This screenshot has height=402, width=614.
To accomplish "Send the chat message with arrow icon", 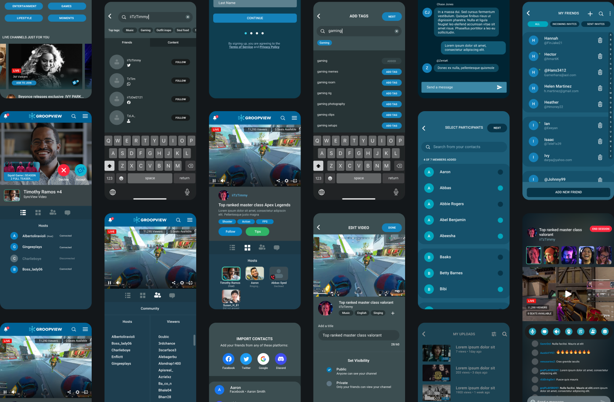I will click(499, 87).
